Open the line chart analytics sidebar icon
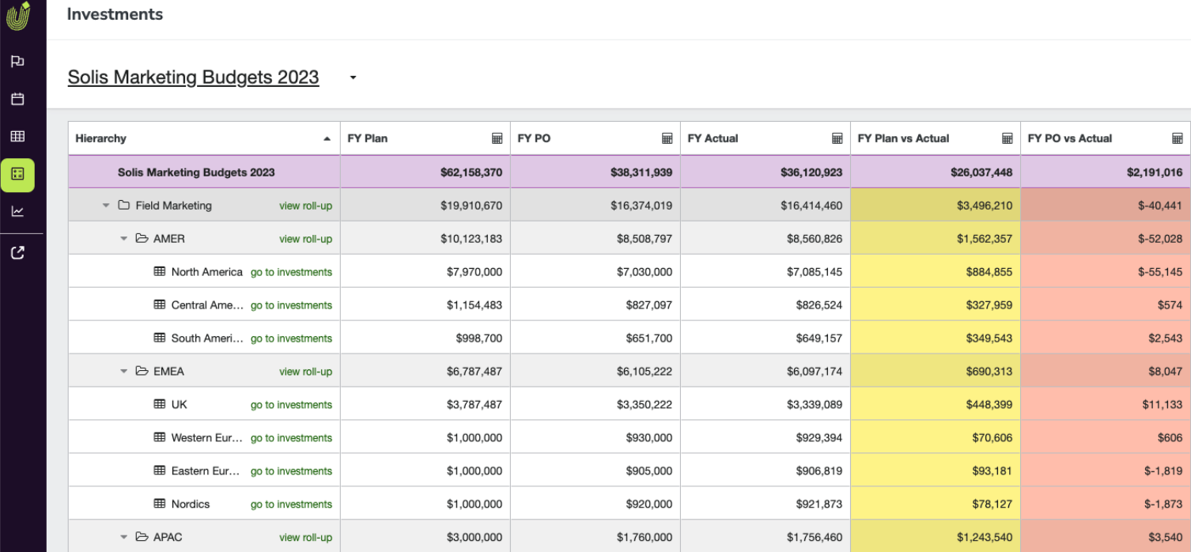1191x552 pixels. tap(17, 211)
